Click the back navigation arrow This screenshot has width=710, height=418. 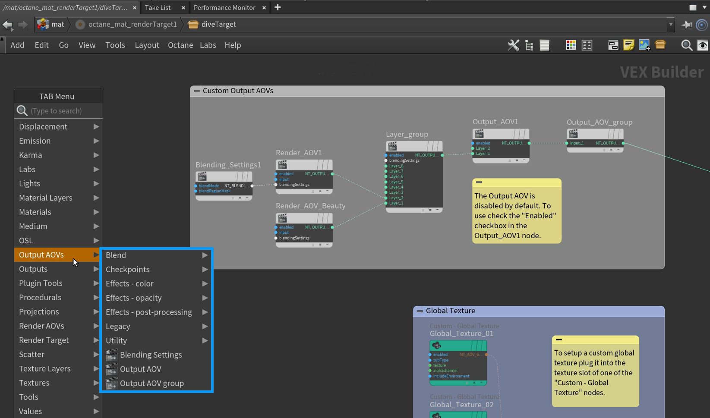[x=8, y=25]
